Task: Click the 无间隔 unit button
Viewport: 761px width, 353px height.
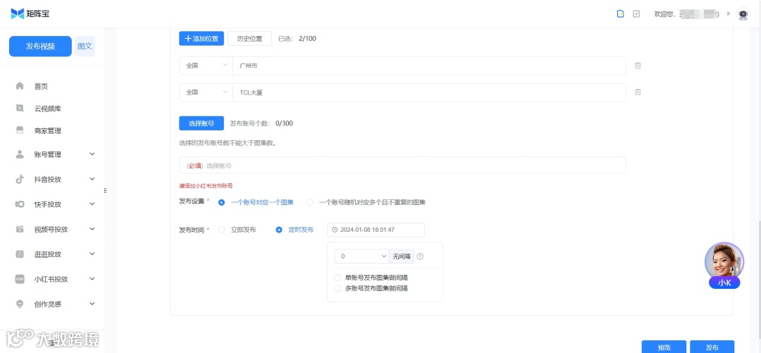Action: [402, 256]
